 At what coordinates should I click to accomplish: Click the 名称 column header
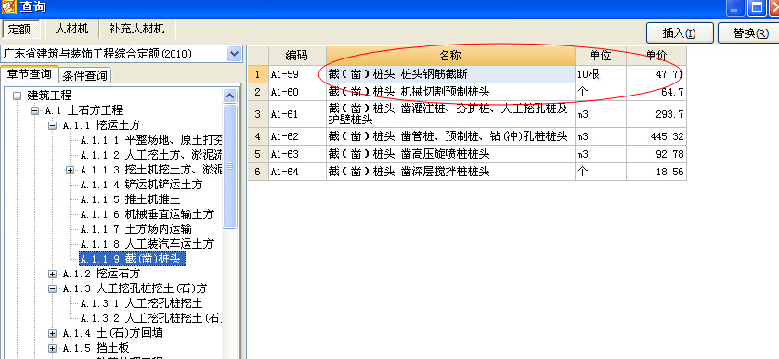point(450,56)
